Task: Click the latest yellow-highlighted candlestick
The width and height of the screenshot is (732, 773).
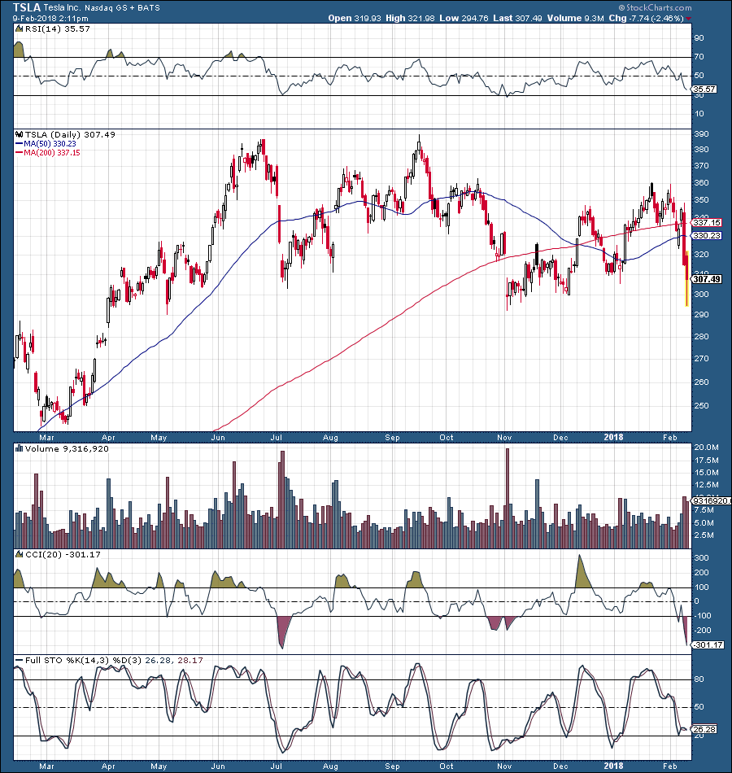Action: (687, 278)
